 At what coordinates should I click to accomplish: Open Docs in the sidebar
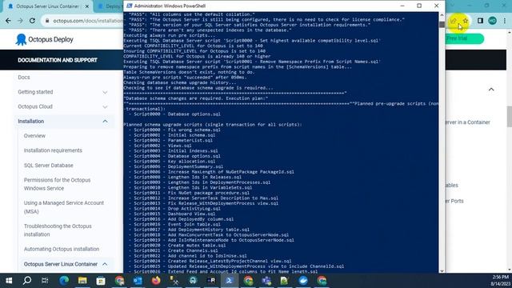[x=24, y=78]
